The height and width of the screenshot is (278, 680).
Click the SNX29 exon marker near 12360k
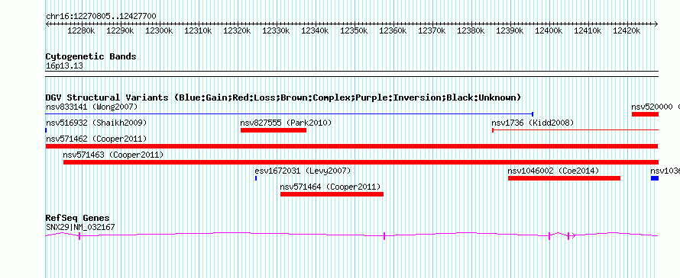tap(384, 235)
